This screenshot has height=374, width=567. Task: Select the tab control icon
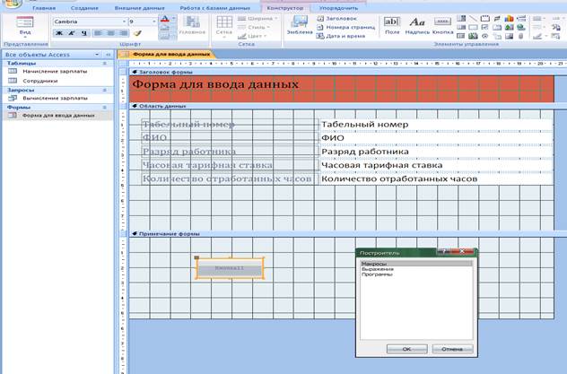[497, 27]
